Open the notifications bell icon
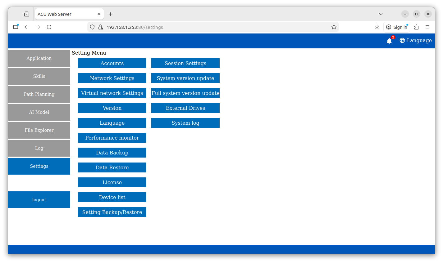Screen dimensions: 443x263 [x=389, y=41]
